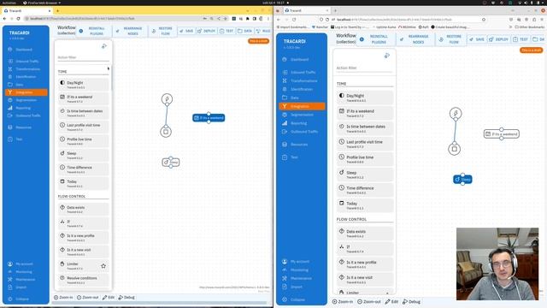Select Integration in left window sidebar
Image resolution: width=547 pixels, height=308 pixels.
(26, 92)
